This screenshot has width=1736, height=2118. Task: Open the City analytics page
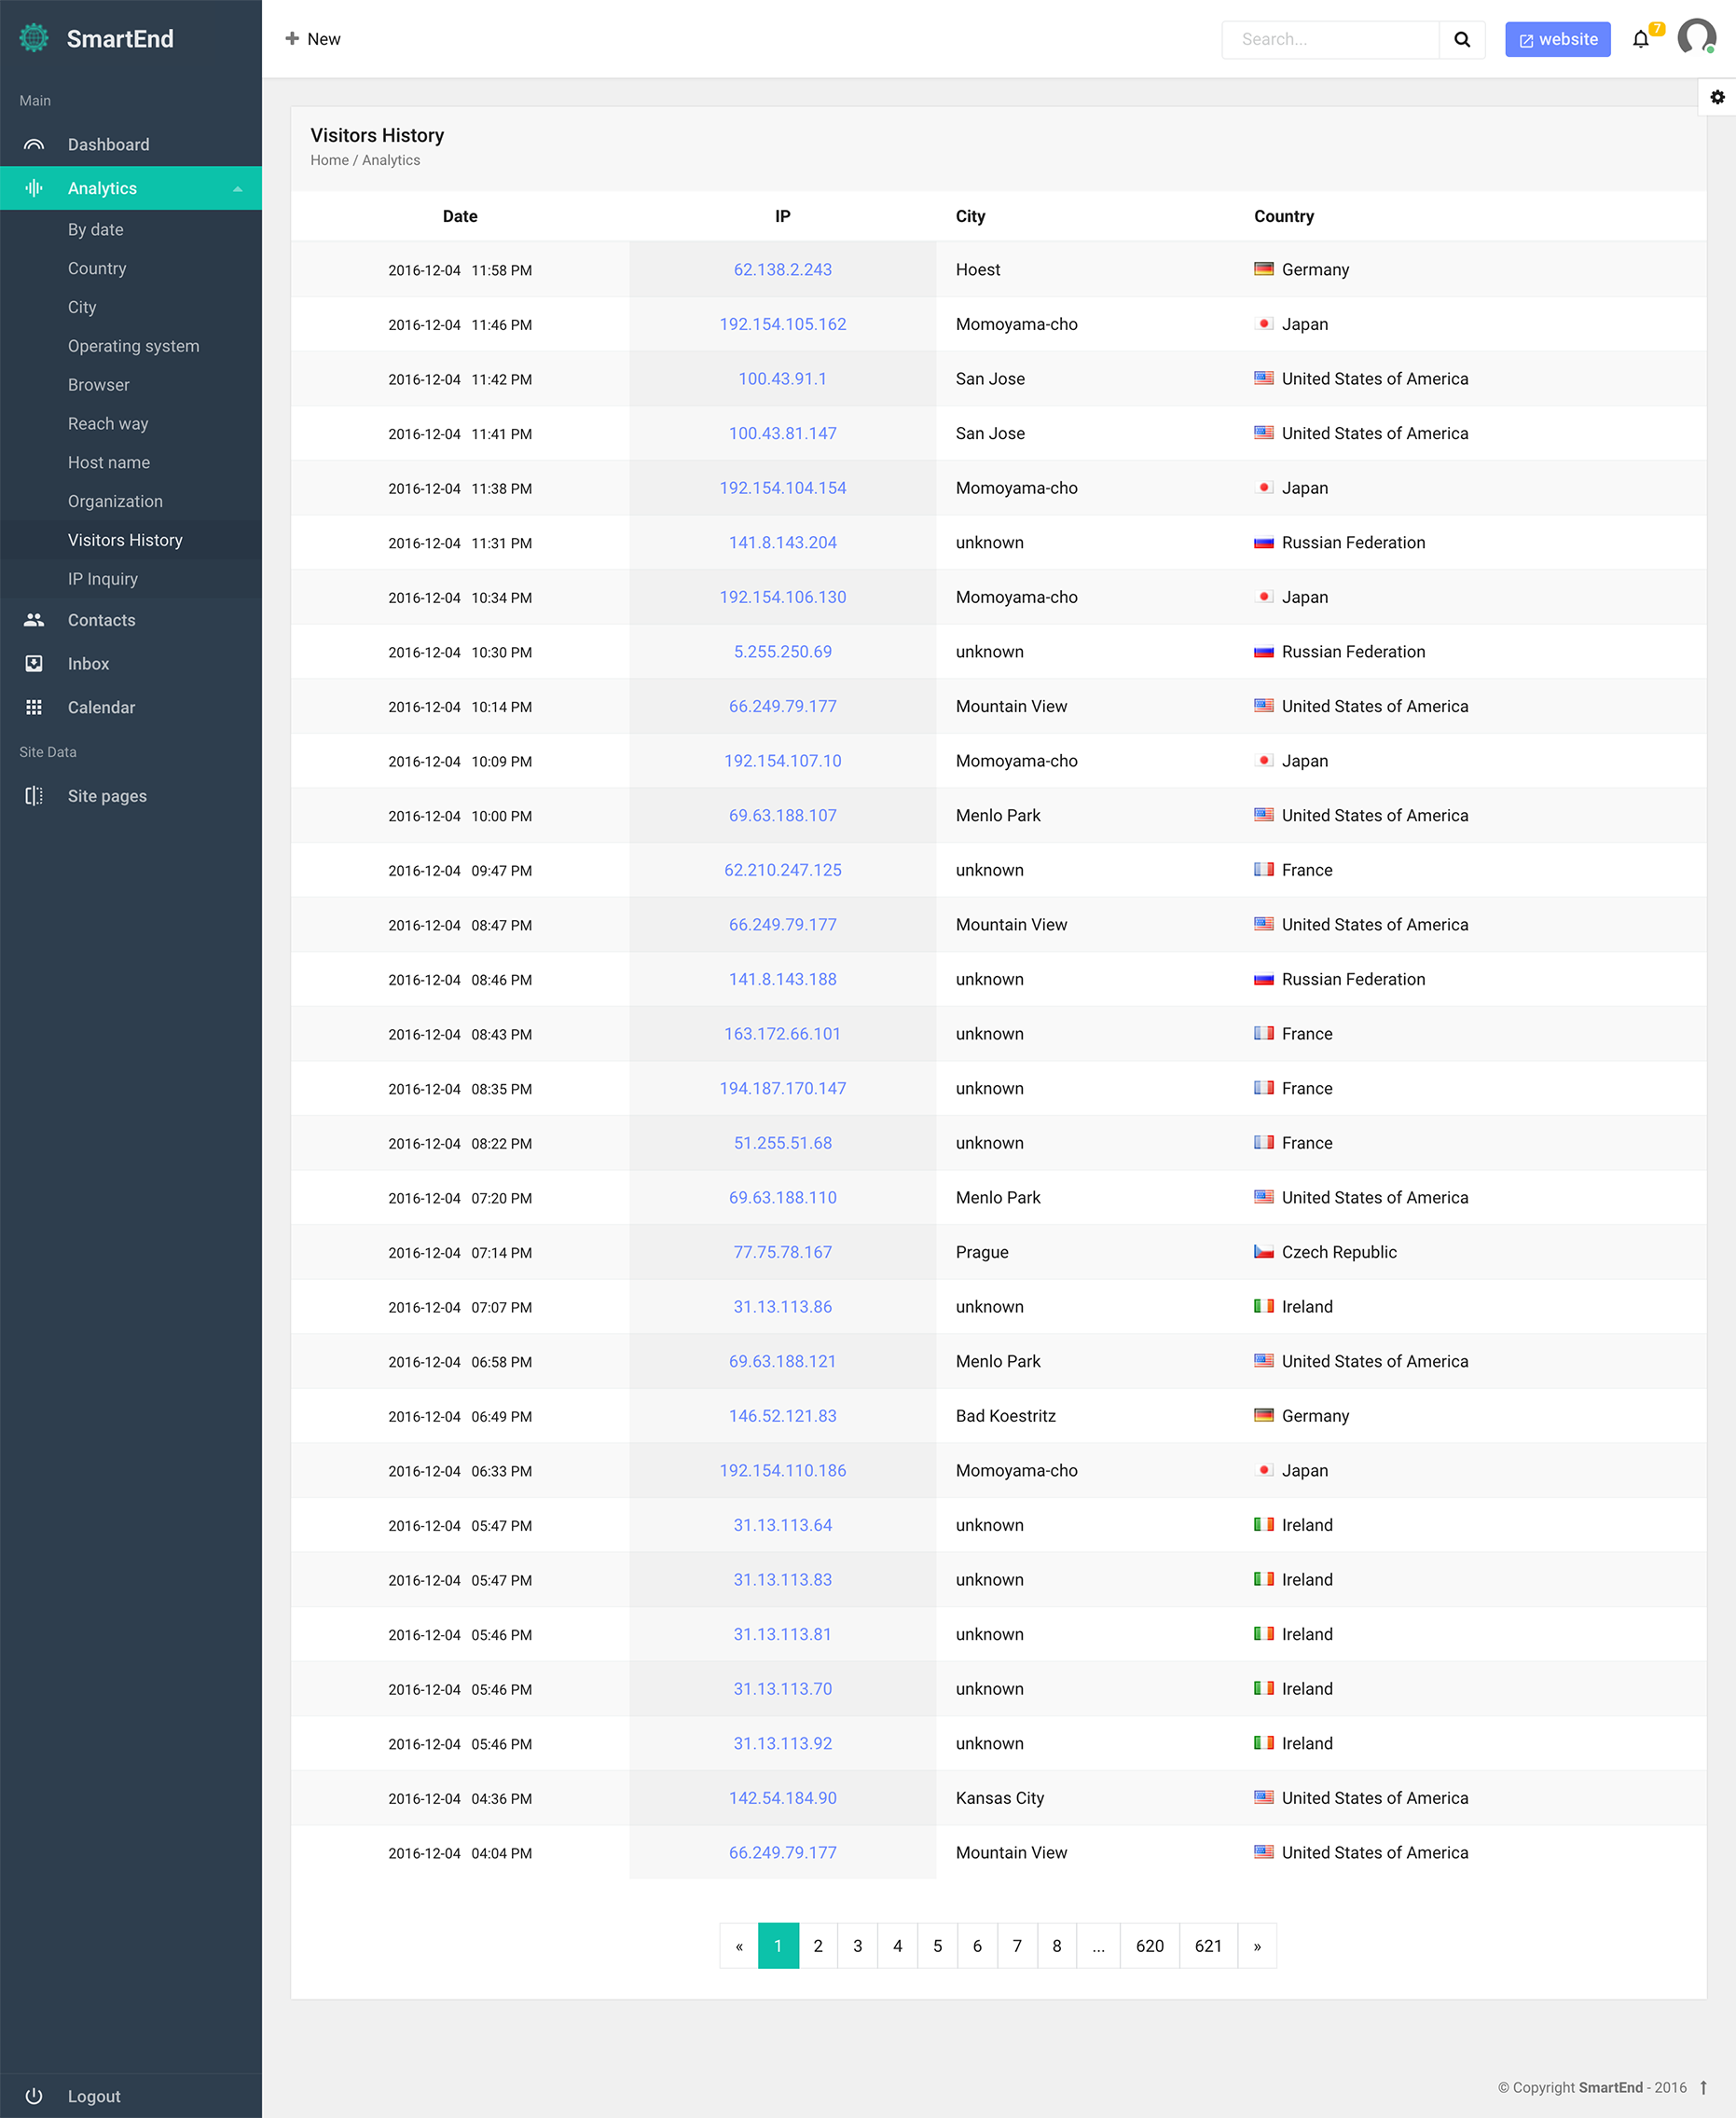click(x=82, y=307)
